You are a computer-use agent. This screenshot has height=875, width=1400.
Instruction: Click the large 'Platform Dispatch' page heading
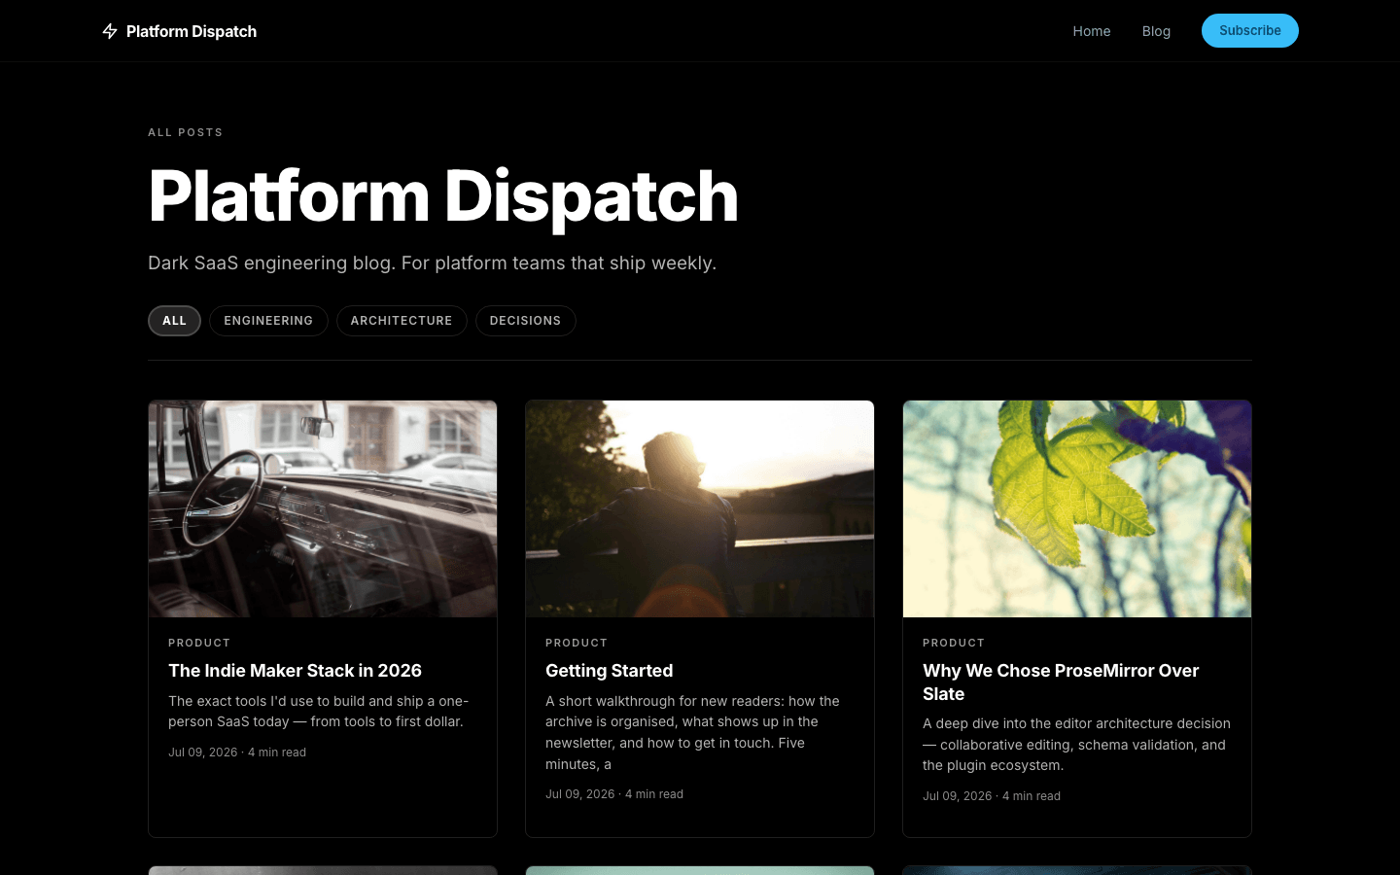pos(443,196)
